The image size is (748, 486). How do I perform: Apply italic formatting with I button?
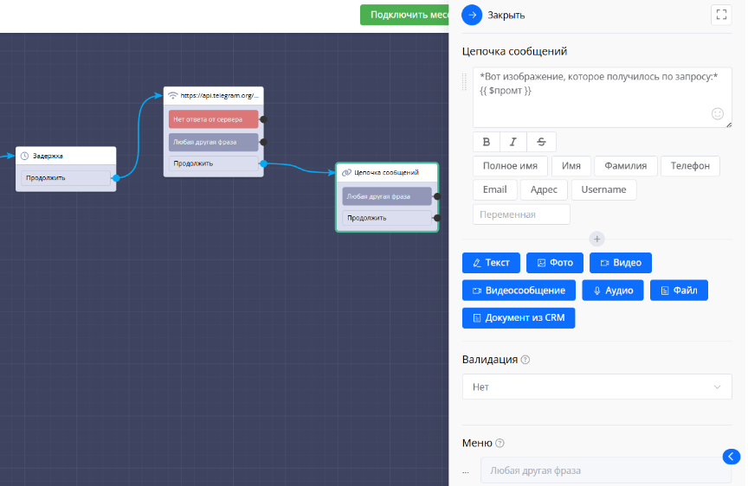pos(513,142)
